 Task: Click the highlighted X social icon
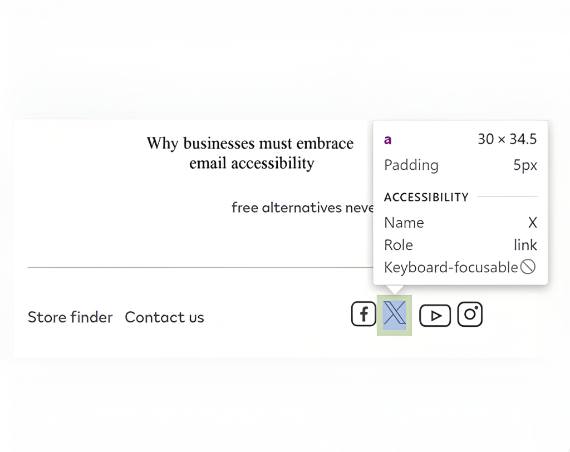(395, 315)
